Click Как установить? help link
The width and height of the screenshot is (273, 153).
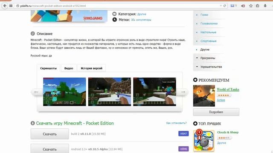point(176,123)
